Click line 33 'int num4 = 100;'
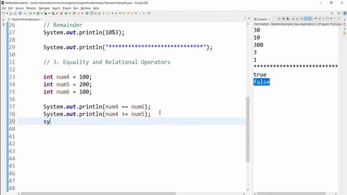This screenshot has width=347, height=195. 67,77
